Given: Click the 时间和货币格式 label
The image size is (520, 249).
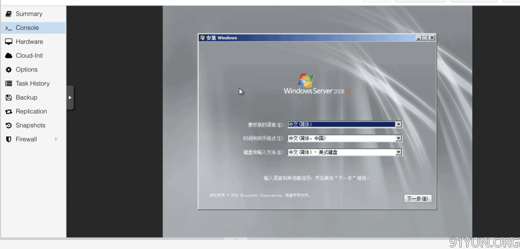Looking at the screenshot, I should (264, 138).
